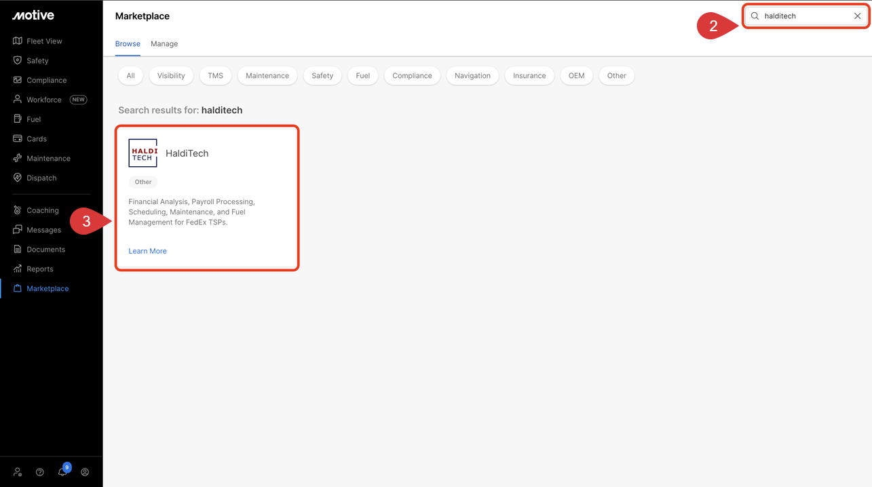Select the Browse tab
The height and width of the screenshot is (487, 872).
click(x=128, y=44)
